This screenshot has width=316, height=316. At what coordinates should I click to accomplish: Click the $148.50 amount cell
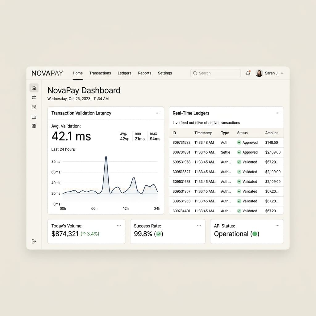pos(272,143)
